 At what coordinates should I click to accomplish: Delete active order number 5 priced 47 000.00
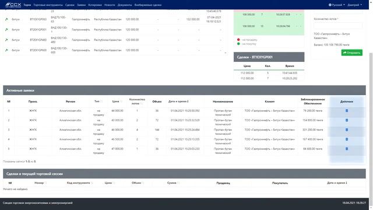[x=347, y=149]
